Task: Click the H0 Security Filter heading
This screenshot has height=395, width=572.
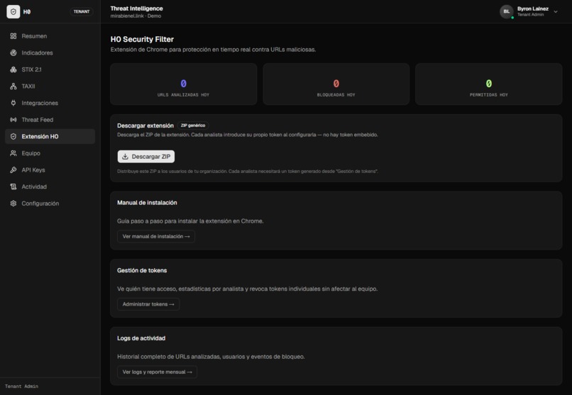Action: pos(142,39)
